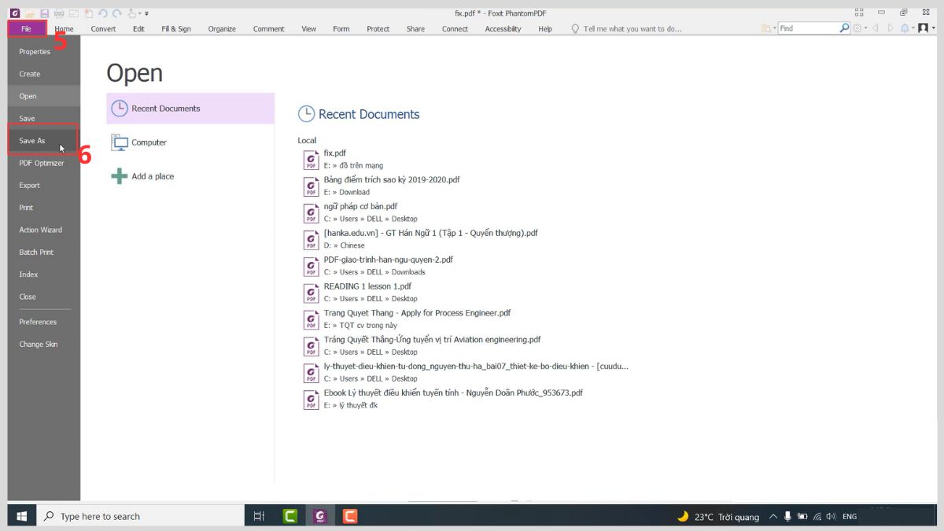944x531 pixels.
Task: Open Foxit PhantomPDF taskbar icon
Action: (319, 516)
